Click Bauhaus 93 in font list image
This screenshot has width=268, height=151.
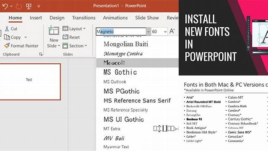[x=194, y=119]
